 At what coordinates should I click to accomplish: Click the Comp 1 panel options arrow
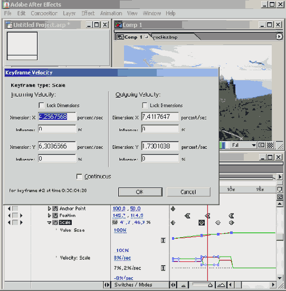coord(279,36)
